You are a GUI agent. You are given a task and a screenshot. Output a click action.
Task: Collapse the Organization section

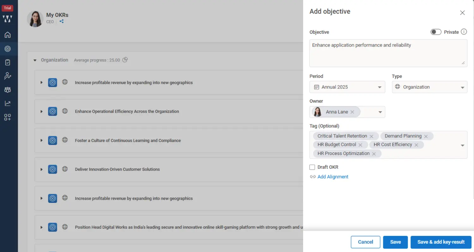tap(35, 60)
